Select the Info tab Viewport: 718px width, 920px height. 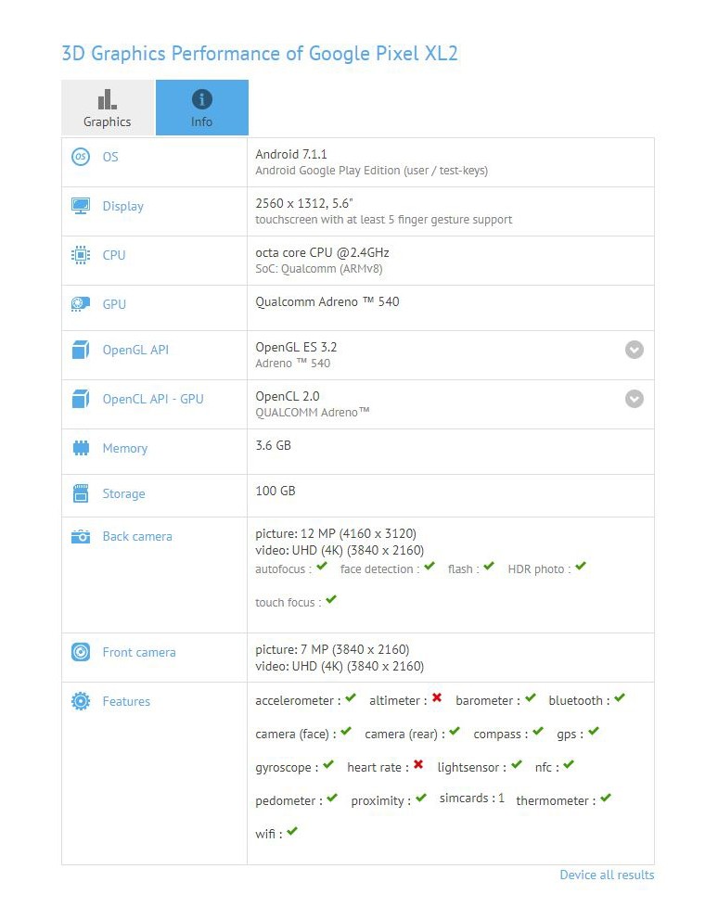coord(202,108)
